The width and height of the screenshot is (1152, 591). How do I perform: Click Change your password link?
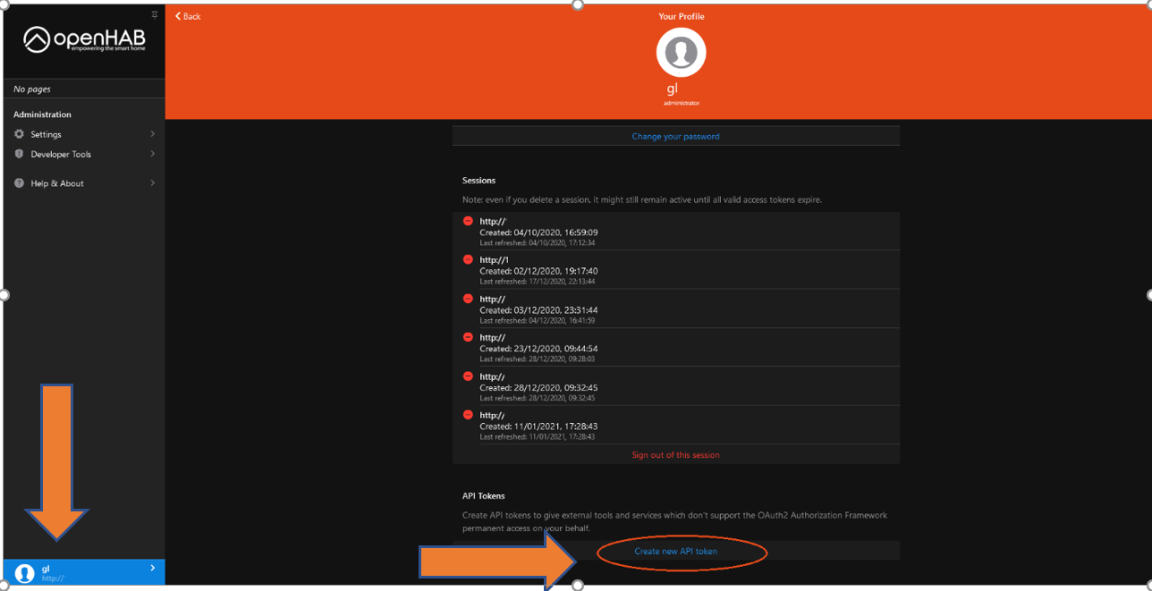pos(675,137)
